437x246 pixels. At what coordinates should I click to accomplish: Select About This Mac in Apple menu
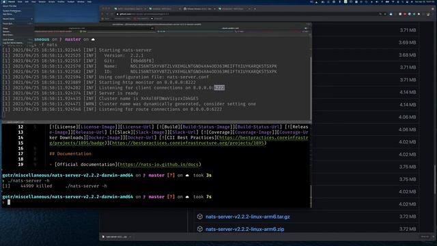click(10, 6)
